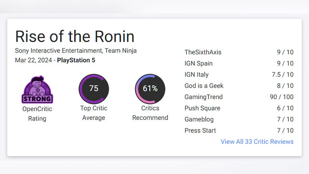Click the Top Critic Average 75 score circle
The image size is (309, 174).
coord(94,89)
